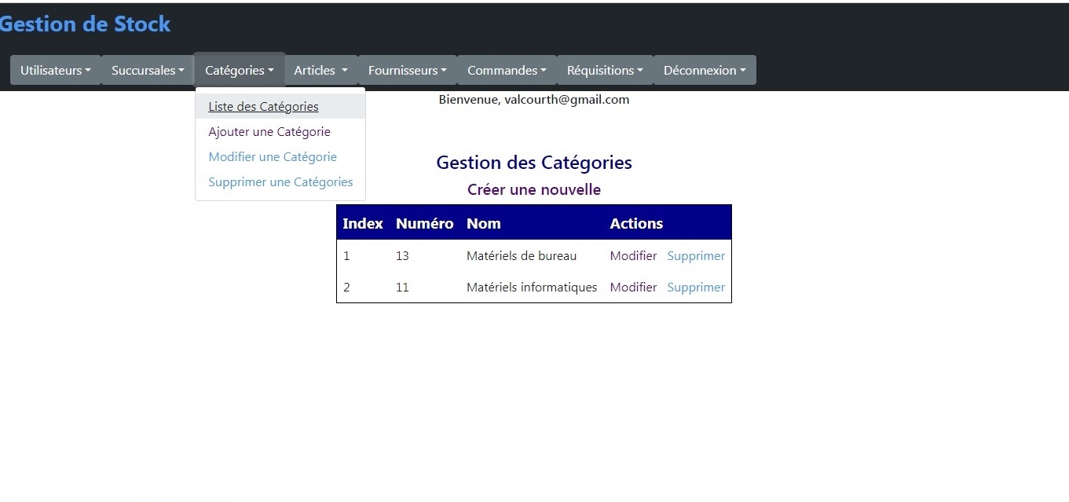1069x502 pixels.
Task: Click the Numéro column header
Action: pos(424,223)
